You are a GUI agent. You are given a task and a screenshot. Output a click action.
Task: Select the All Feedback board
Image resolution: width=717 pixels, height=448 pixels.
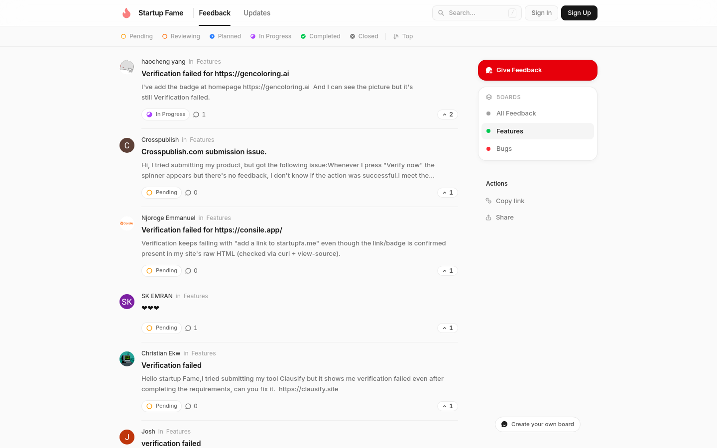coord(538,113)
